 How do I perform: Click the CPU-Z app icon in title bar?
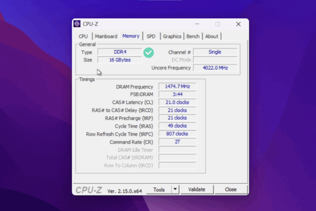click(77, 24)
